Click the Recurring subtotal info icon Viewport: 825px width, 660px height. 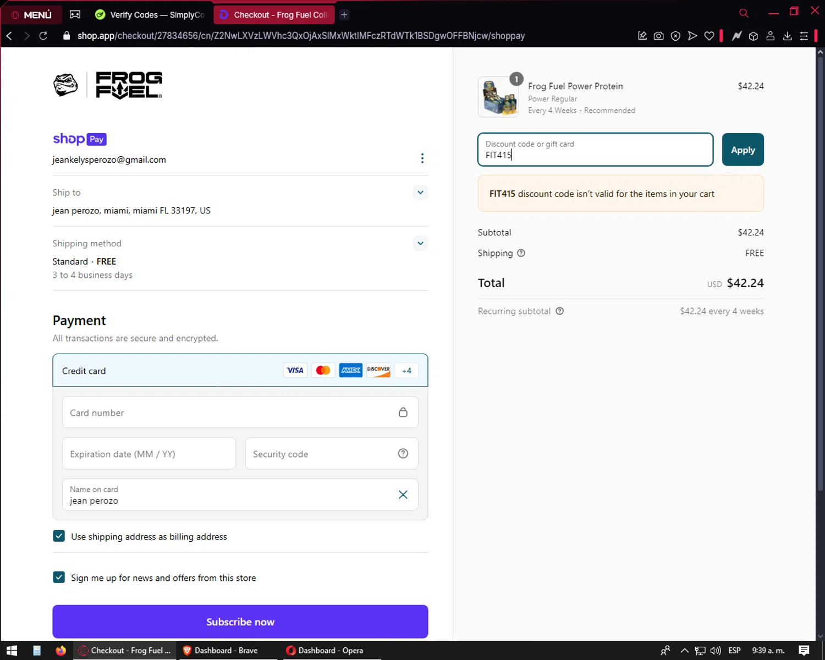560,311
